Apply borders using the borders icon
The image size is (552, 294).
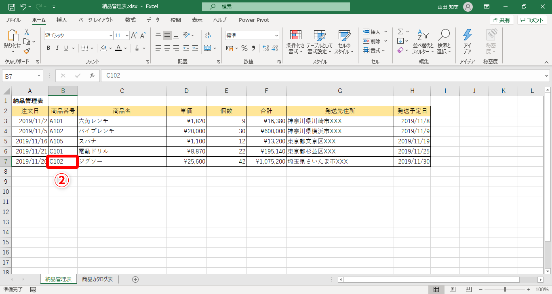coord(85,48)
